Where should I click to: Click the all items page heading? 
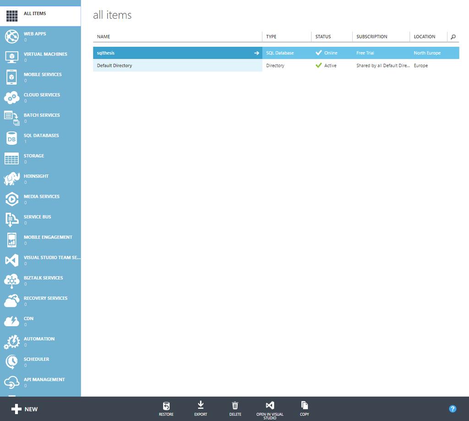point(112,15)
